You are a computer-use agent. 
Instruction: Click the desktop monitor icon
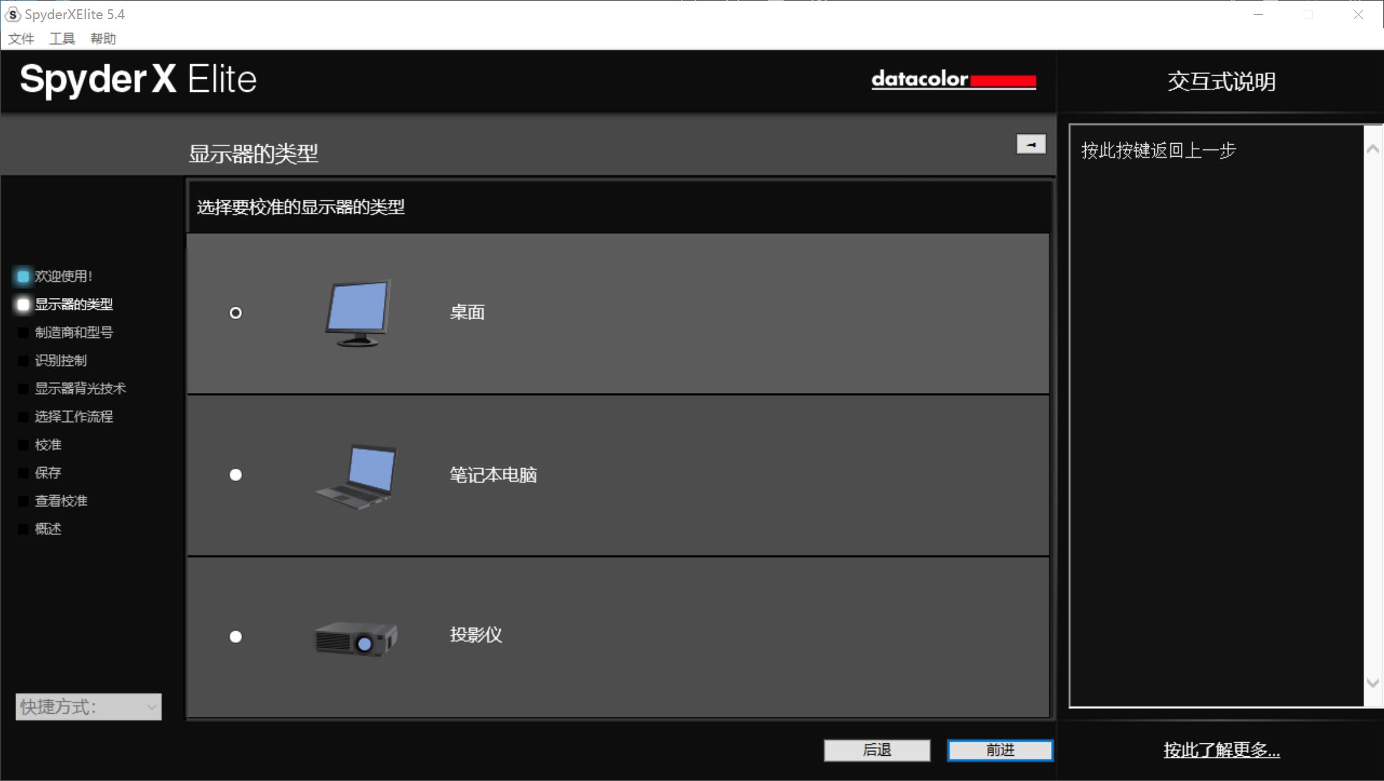[x=358, y=313]
